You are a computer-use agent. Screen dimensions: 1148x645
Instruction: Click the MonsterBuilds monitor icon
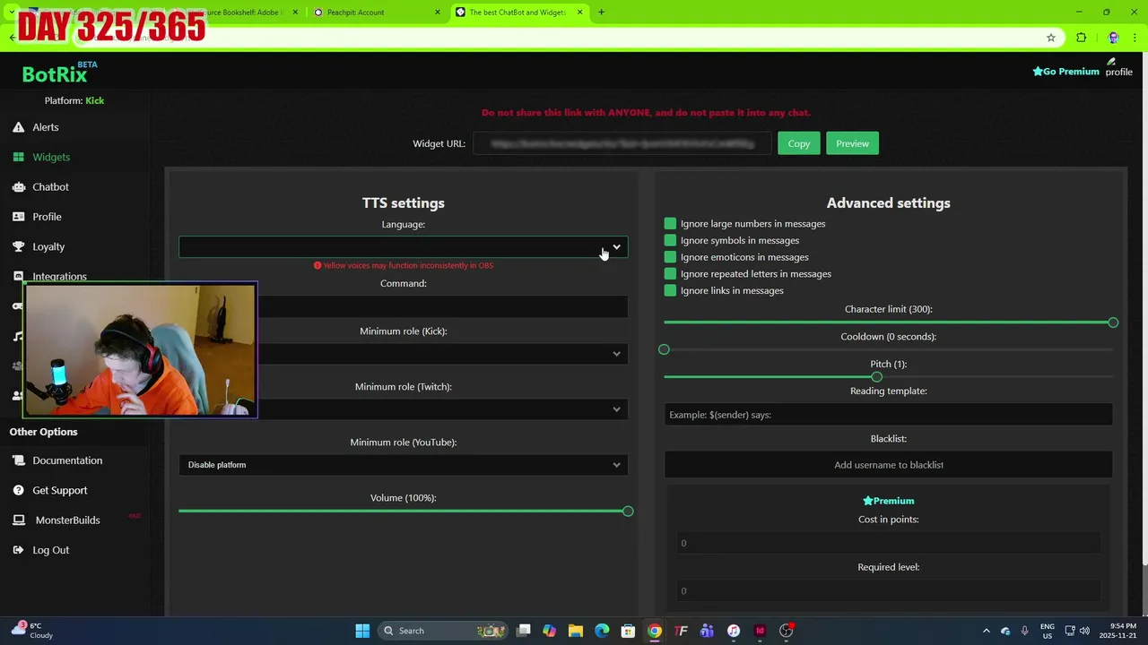18,520
